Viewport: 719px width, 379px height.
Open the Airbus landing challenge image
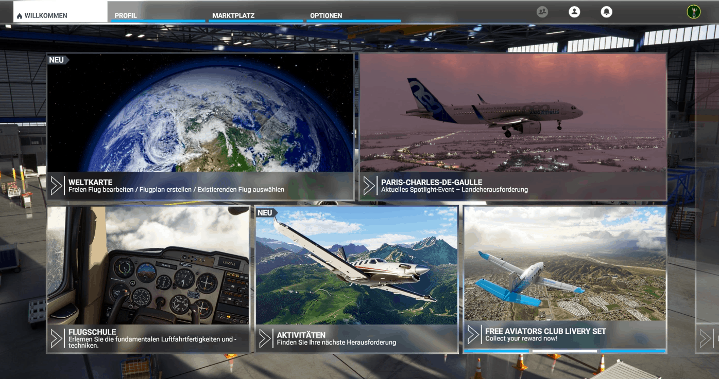[513, 113]
